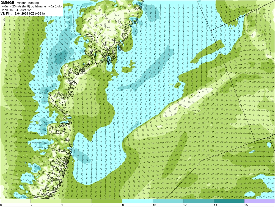Click the 'IT: þri. 16. 04. 2024 12Z' line
The width and height of the screenshot is (275, 207).
(16, 10)
